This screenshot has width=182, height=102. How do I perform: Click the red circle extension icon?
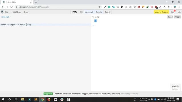[x=139, y=7]
